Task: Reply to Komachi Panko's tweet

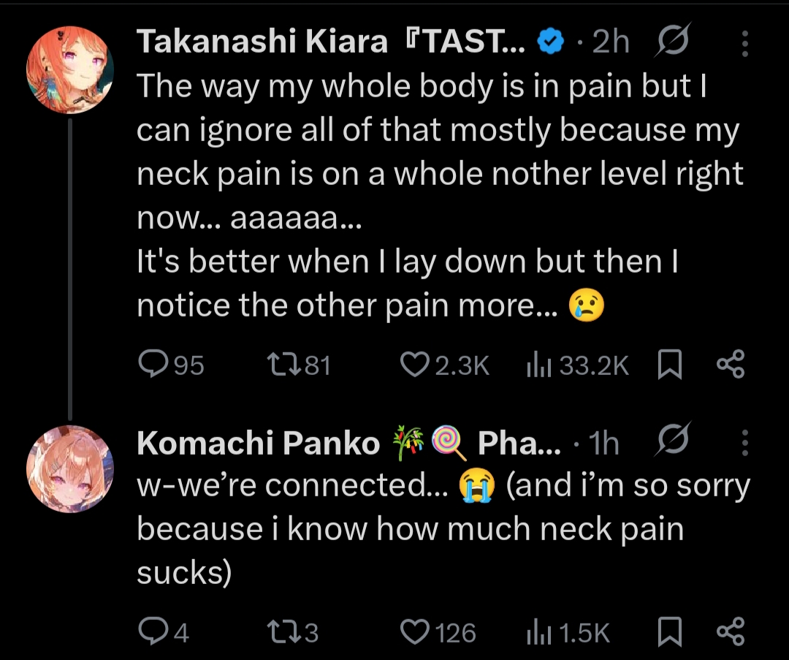Action: 152,631
